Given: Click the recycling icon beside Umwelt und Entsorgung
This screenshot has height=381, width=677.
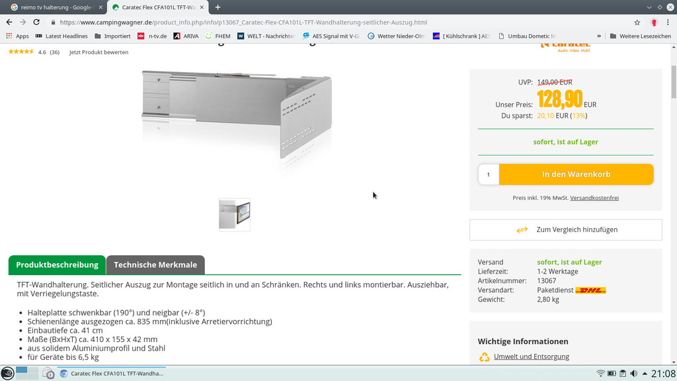Looking at the screenshot, I should point(484,357).
